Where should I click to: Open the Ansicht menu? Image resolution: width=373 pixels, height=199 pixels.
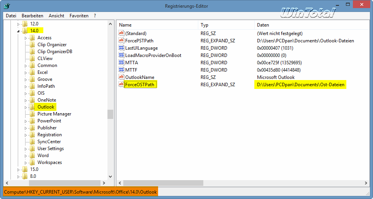pos(56,16)
